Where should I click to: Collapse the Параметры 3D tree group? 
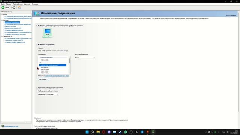[2, 36]
